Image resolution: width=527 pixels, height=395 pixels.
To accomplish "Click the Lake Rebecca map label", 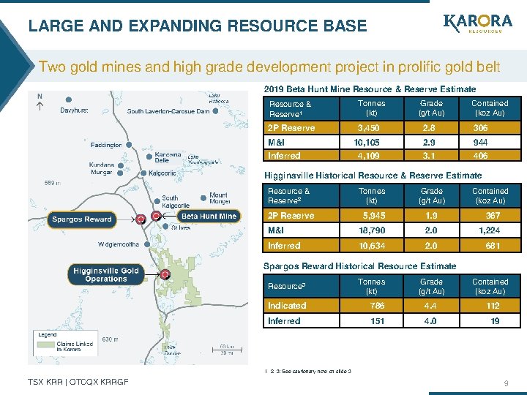I will (219, 99).
